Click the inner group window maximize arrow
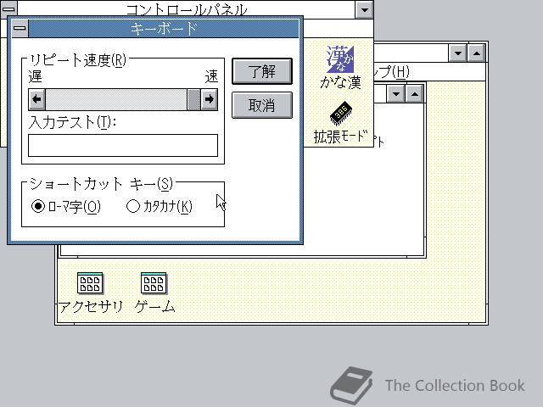The image size is (543, 407). point(415,94)
